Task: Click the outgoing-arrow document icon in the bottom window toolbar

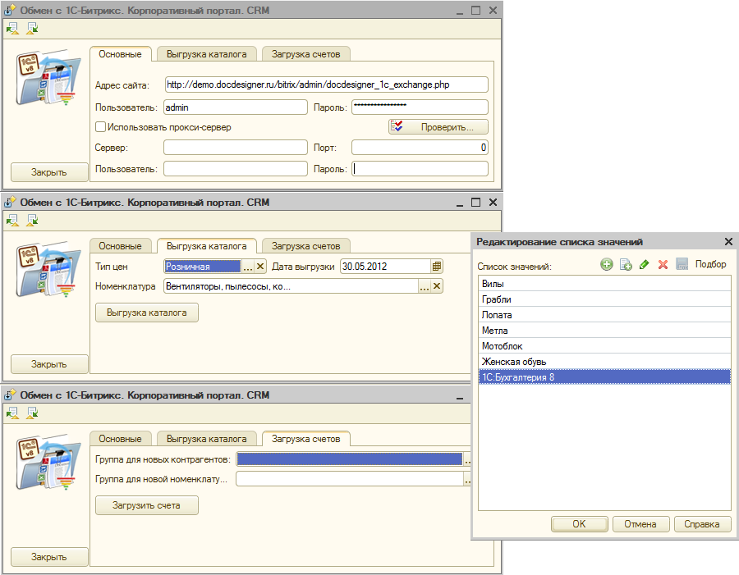Action: click(x=12, y=413)
